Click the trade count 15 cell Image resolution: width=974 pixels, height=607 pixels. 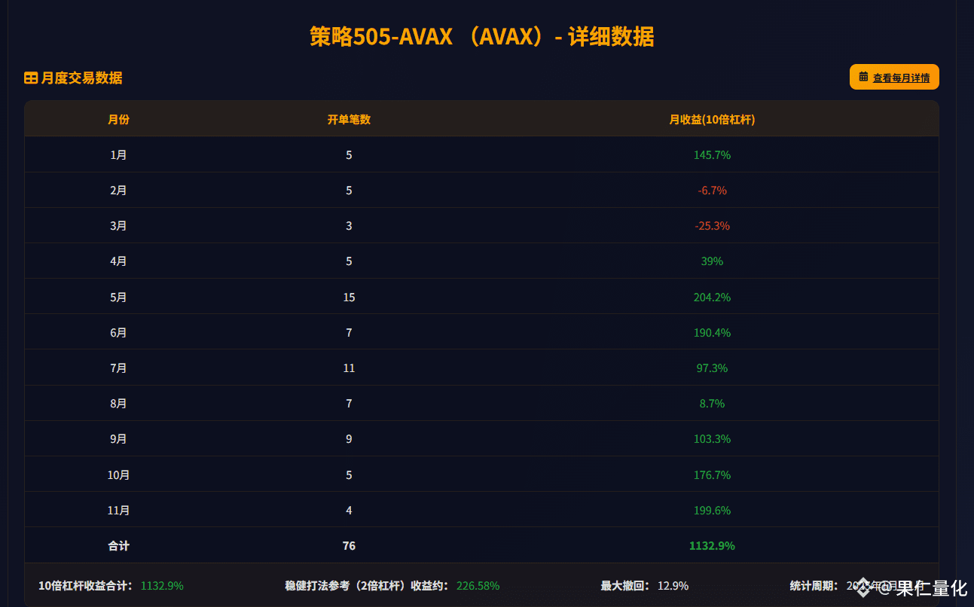point(349,297)
